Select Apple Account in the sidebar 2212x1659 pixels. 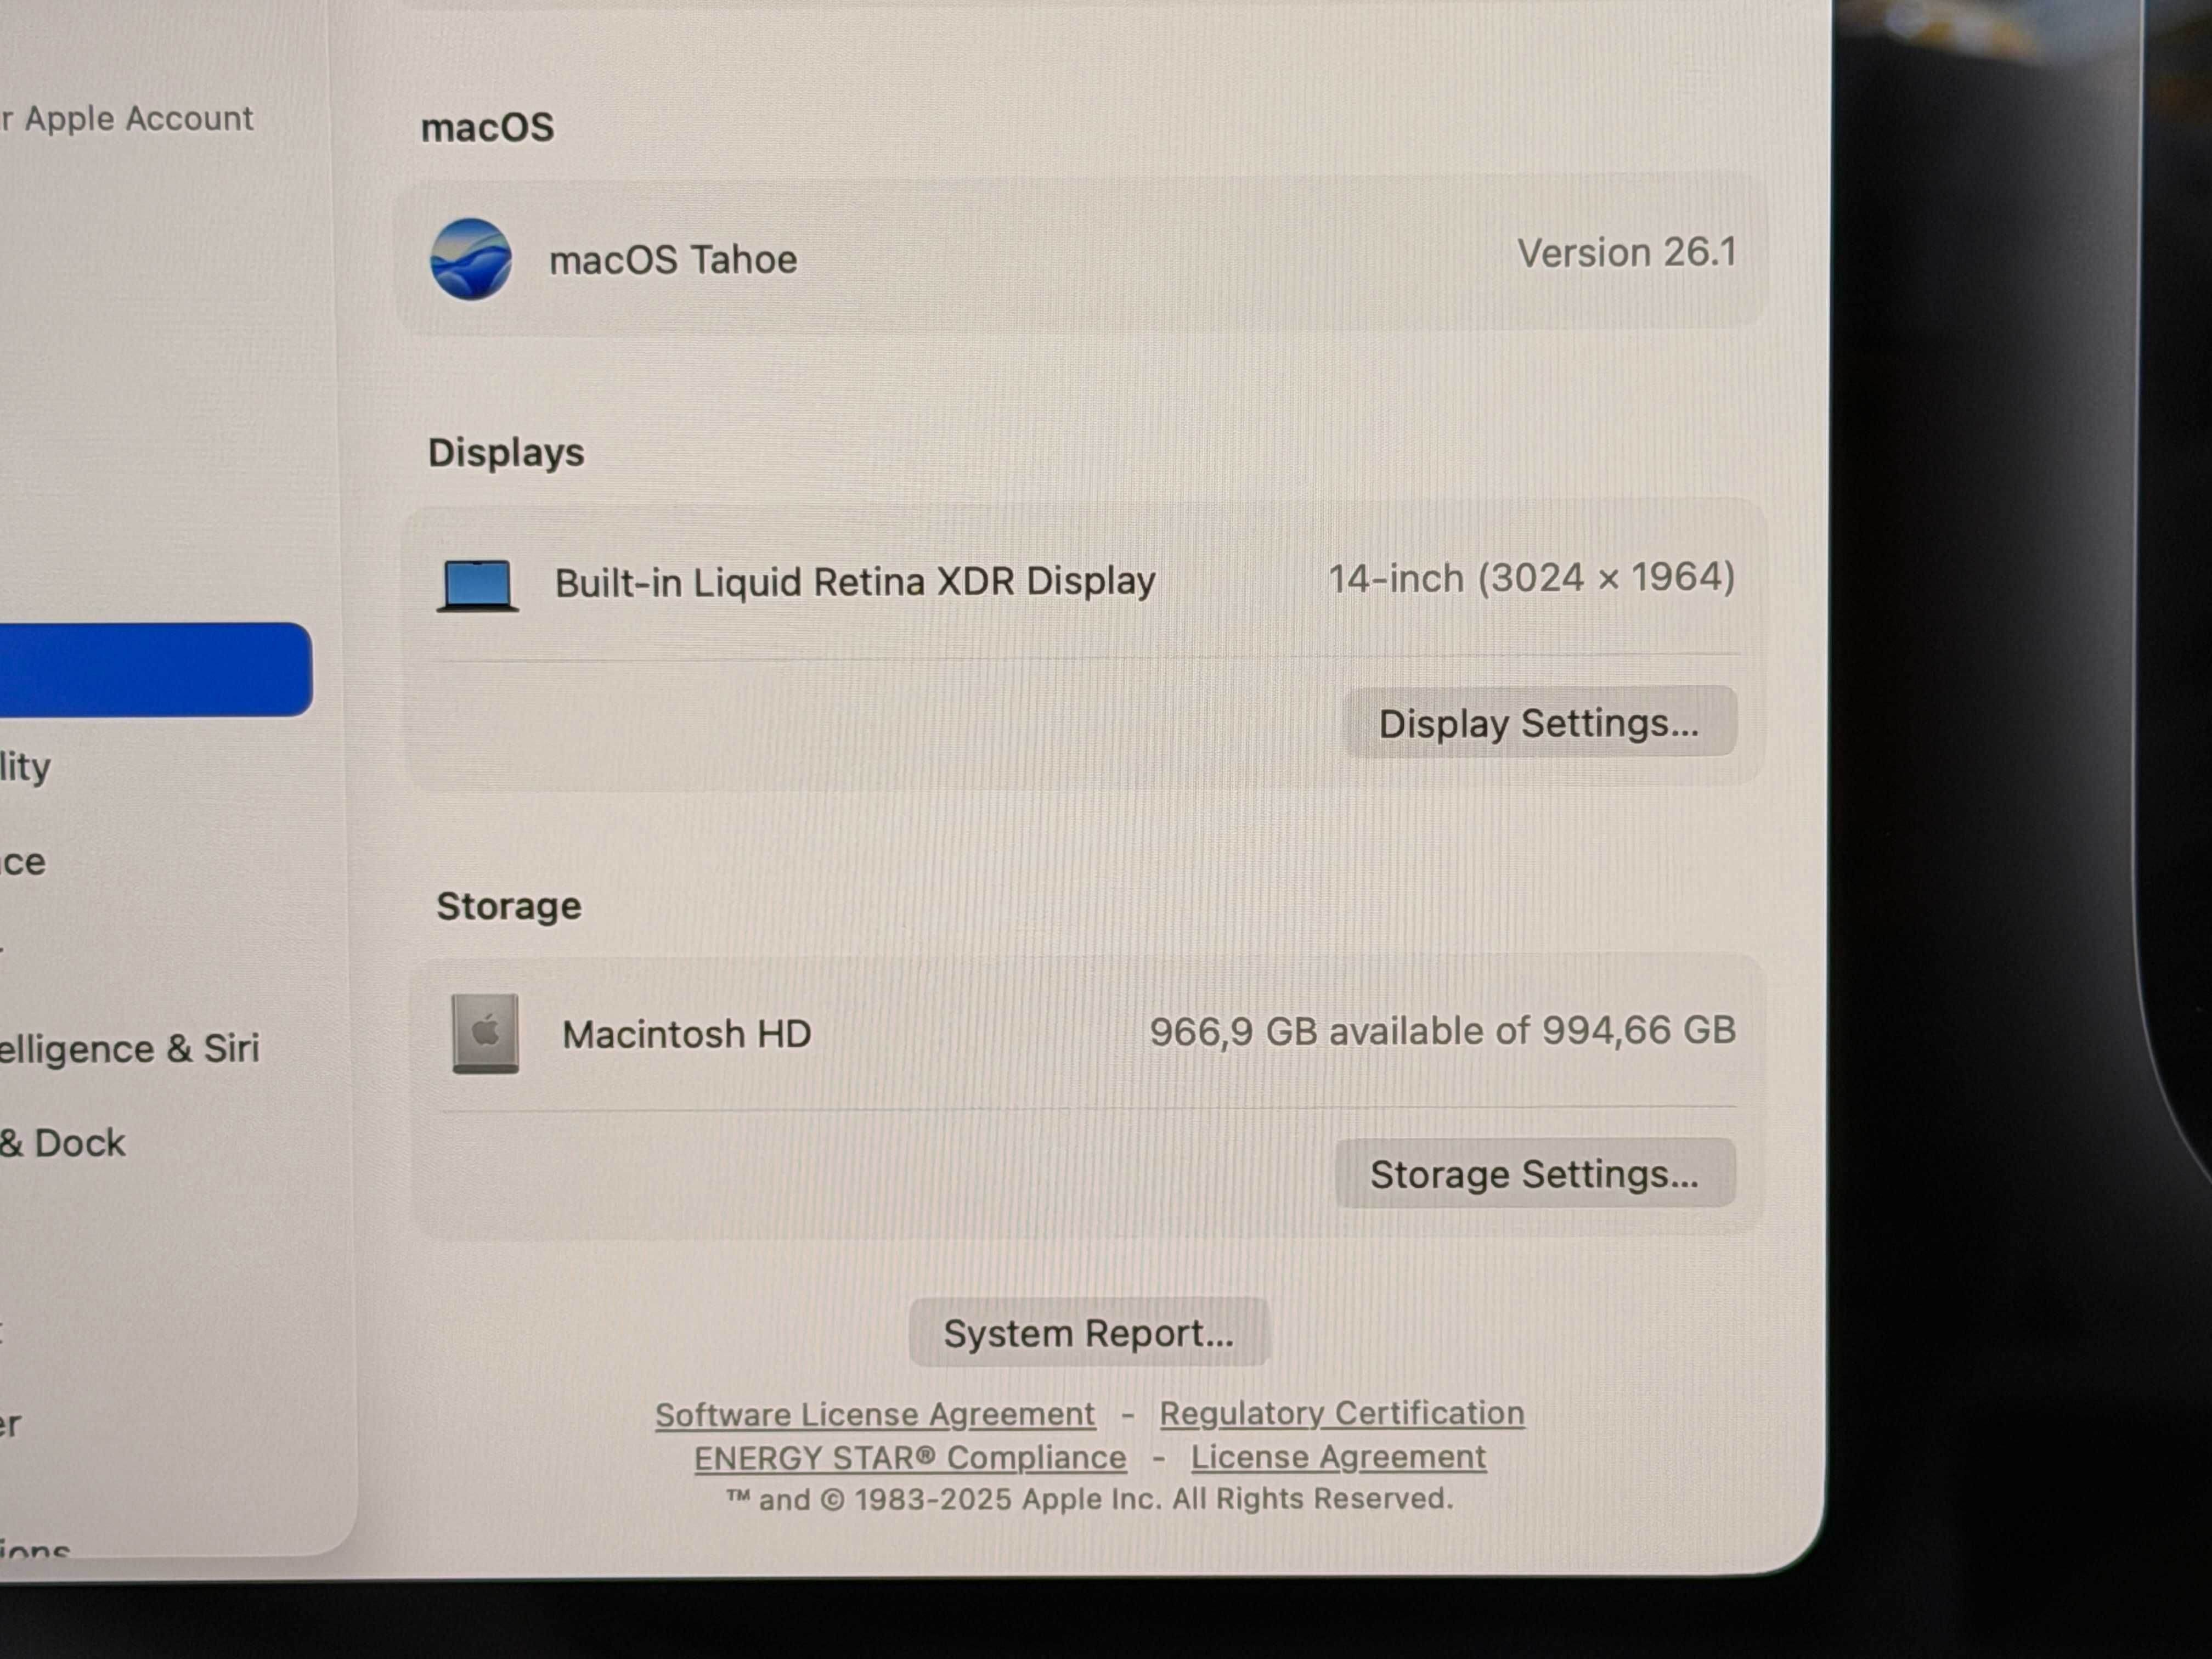tap(127, 118)
